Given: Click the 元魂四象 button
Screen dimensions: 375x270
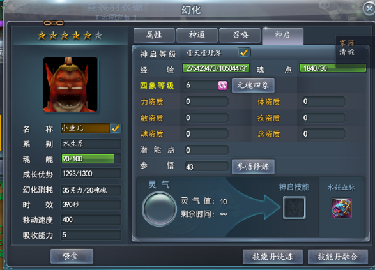Looking at the screenshot, I should pos(253,86).
